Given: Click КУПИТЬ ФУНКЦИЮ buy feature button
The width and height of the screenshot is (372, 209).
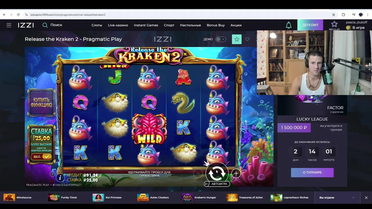Looking at the screenshot, I should tap(42, 102).
